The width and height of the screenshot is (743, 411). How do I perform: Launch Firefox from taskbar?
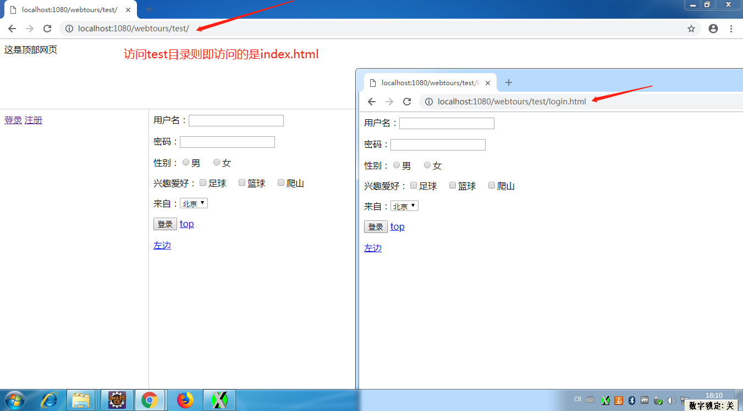[x=186, y=400]
